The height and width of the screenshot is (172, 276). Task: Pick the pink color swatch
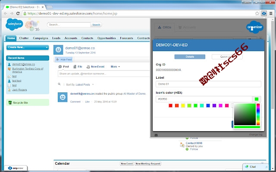point(227,106)
